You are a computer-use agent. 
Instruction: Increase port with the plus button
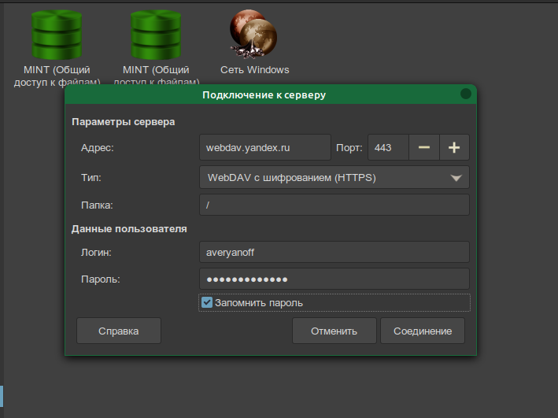click(454, 147)
